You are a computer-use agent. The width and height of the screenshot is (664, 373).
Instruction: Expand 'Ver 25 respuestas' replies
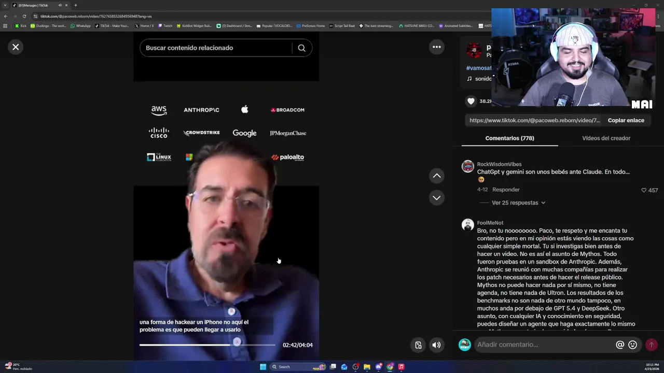[518, 203]
